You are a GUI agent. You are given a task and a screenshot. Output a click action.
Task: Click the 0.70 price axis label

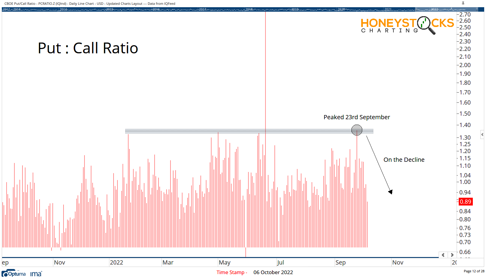click(x=465, y=242)
